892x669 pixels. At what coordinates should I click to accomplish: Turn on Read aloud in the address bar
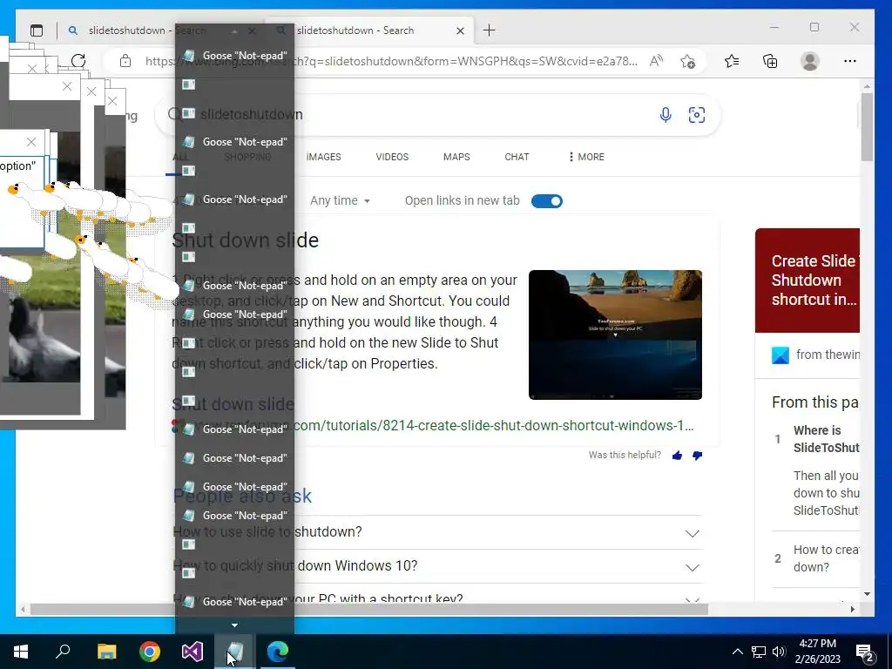click(x=656, y=61)
